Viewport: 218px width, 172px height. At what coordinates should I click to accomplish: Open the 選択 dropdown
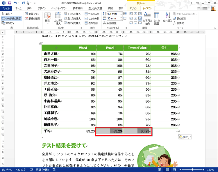[x=7, y=14]
